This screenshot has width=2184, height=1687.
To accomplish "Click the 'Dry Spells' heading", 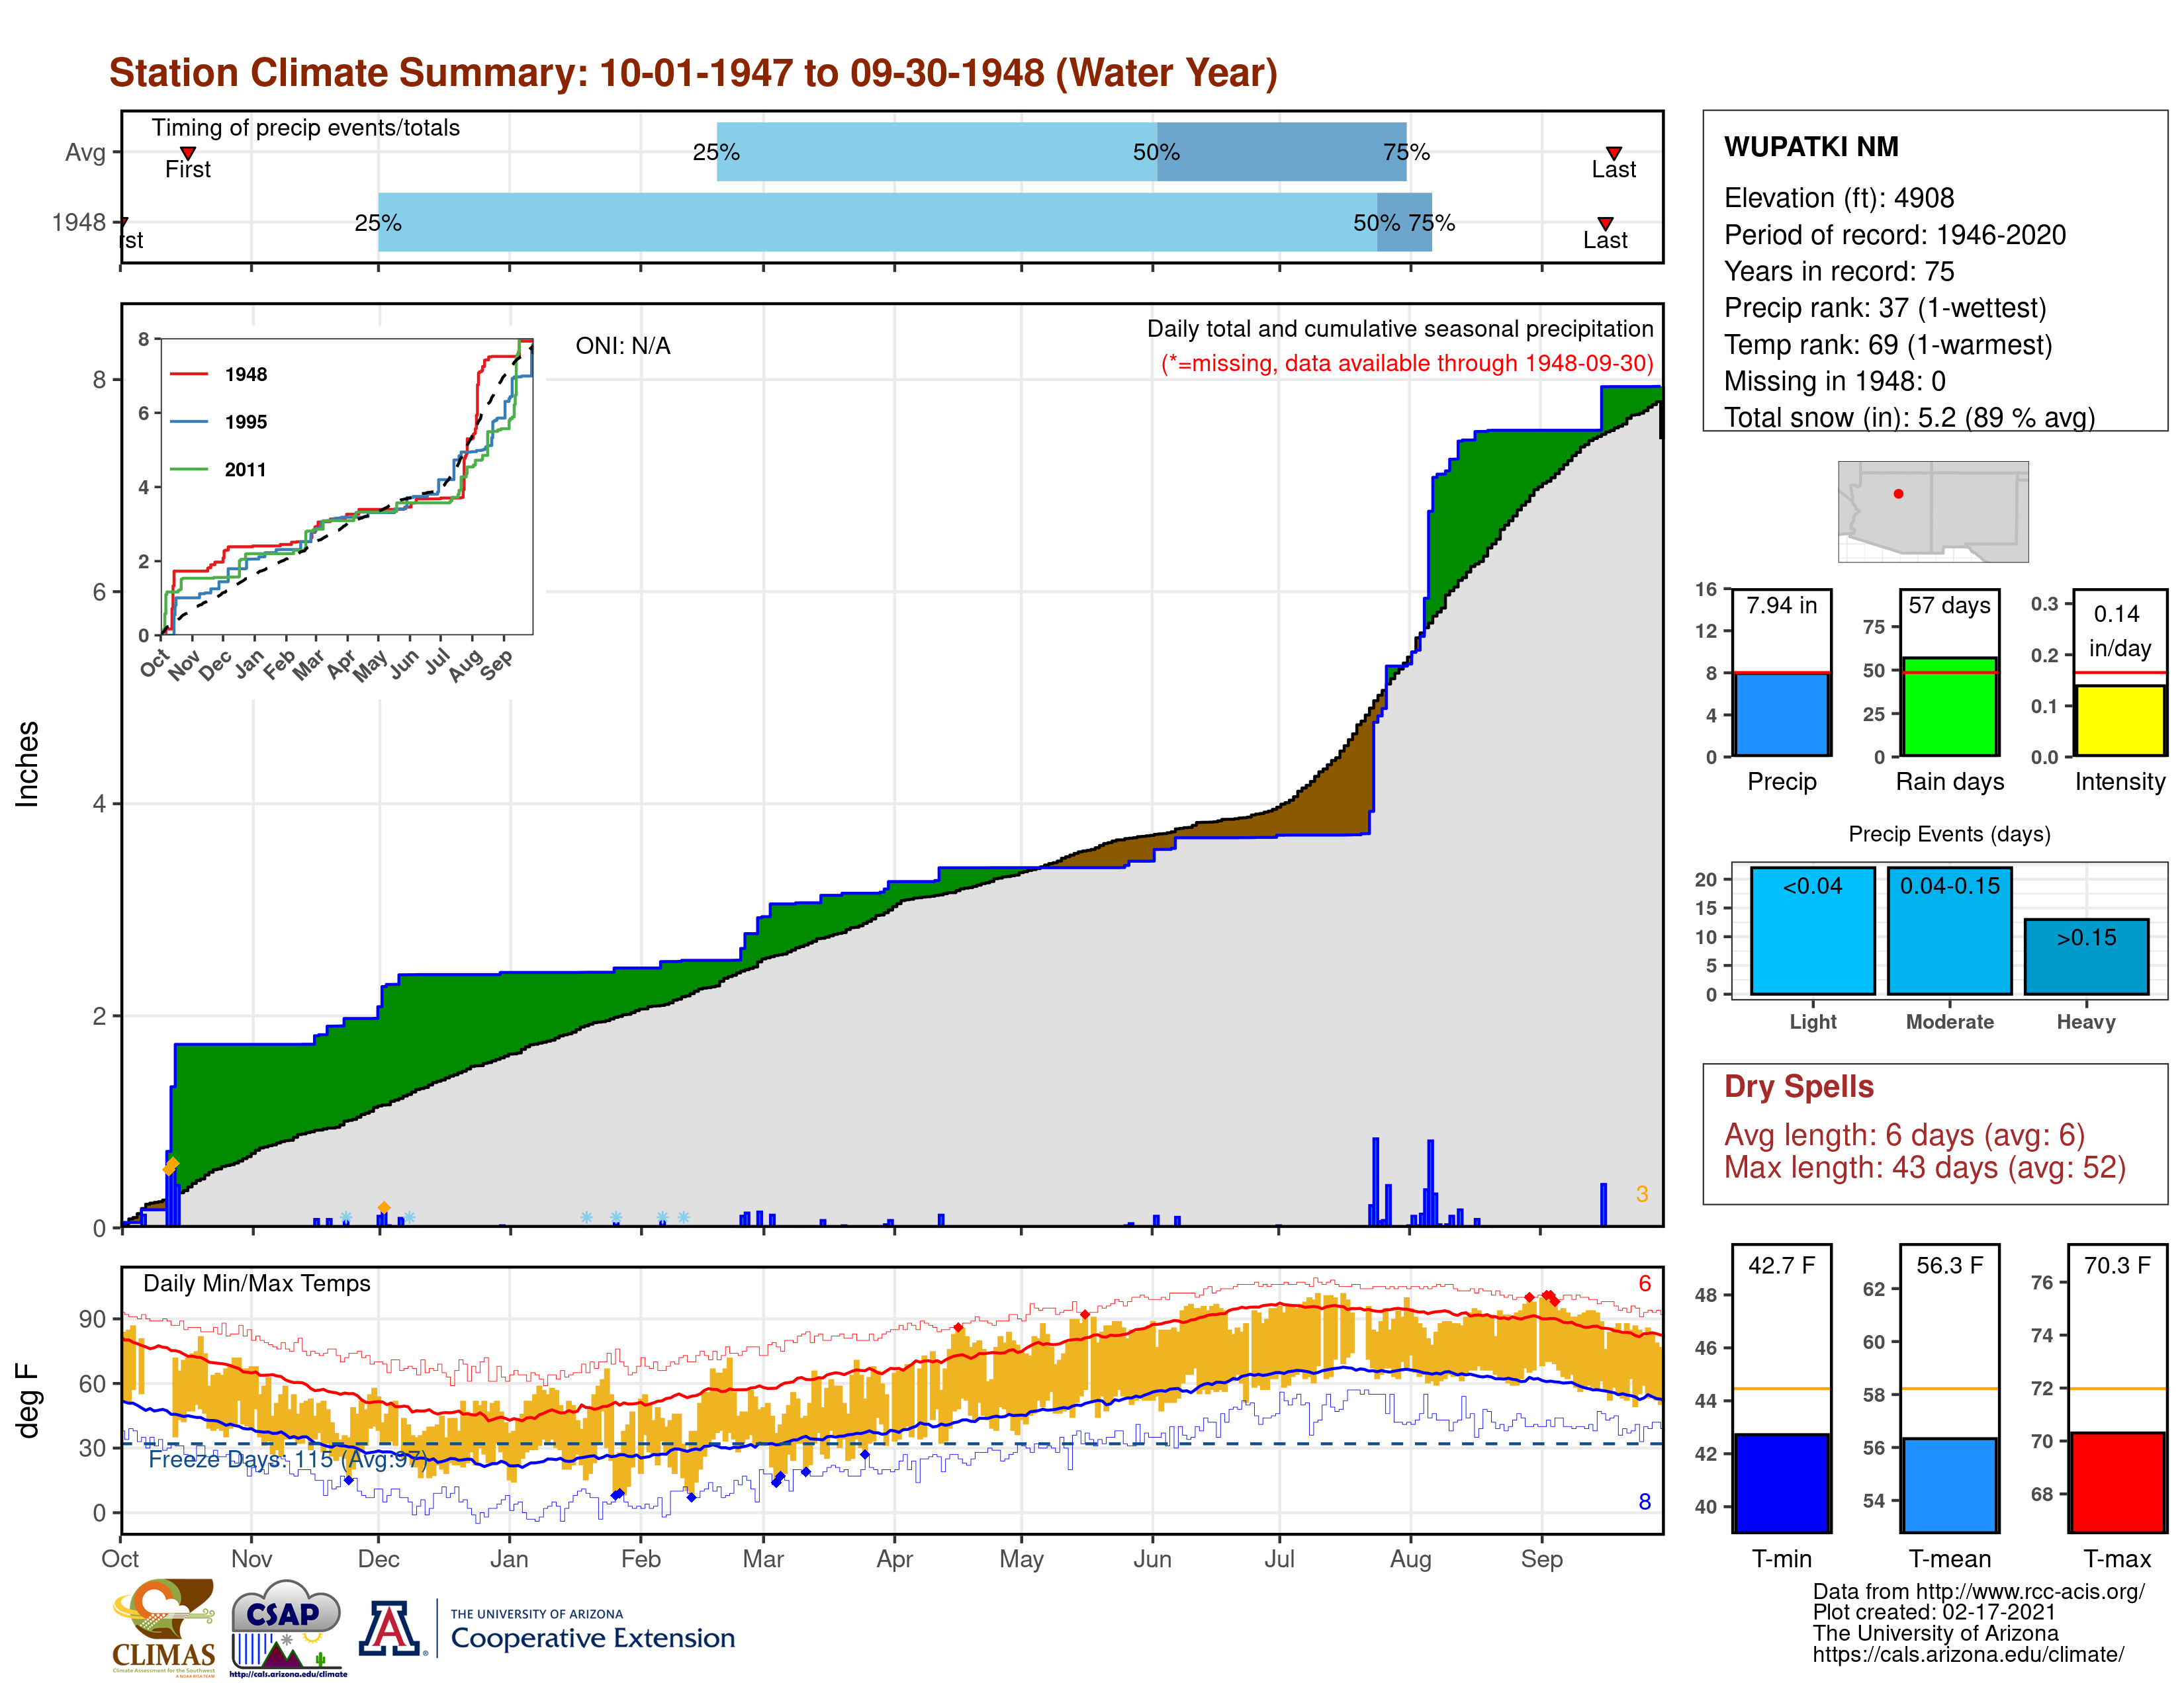I will 1798,1086.
